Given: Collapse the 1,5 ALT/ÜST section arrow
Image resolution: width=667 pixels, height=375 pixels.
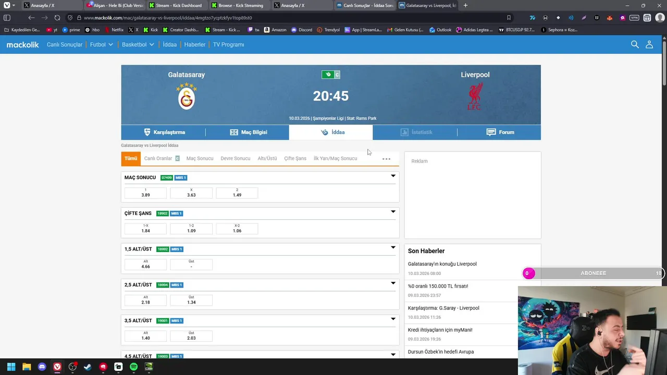Looking at the screenshot, I should (x=393, y=247).
